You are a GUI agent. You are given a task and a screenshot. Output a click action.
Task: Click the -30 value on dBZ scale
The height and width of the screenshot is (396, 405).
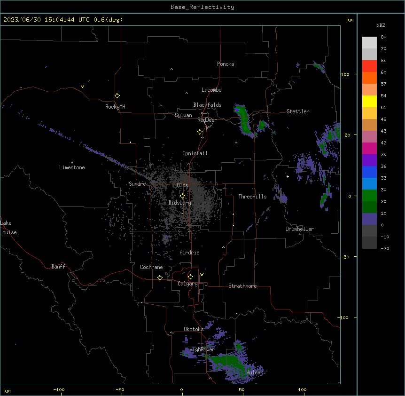click(385, 248)
